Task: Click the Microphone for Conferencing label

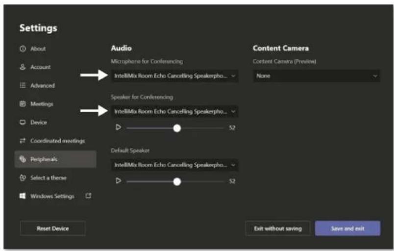Action: point(147,61)
